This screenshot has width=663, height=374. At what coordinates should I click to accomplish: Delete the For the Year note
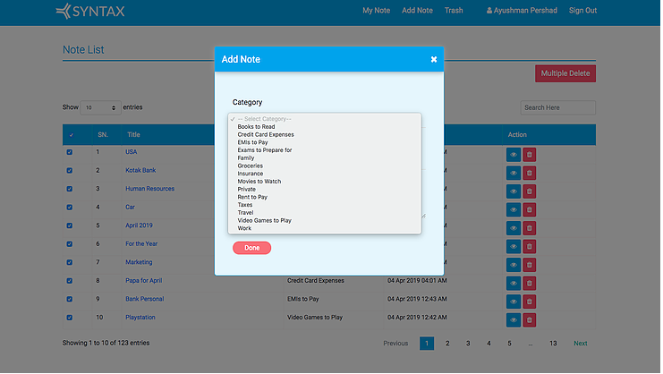529,246
